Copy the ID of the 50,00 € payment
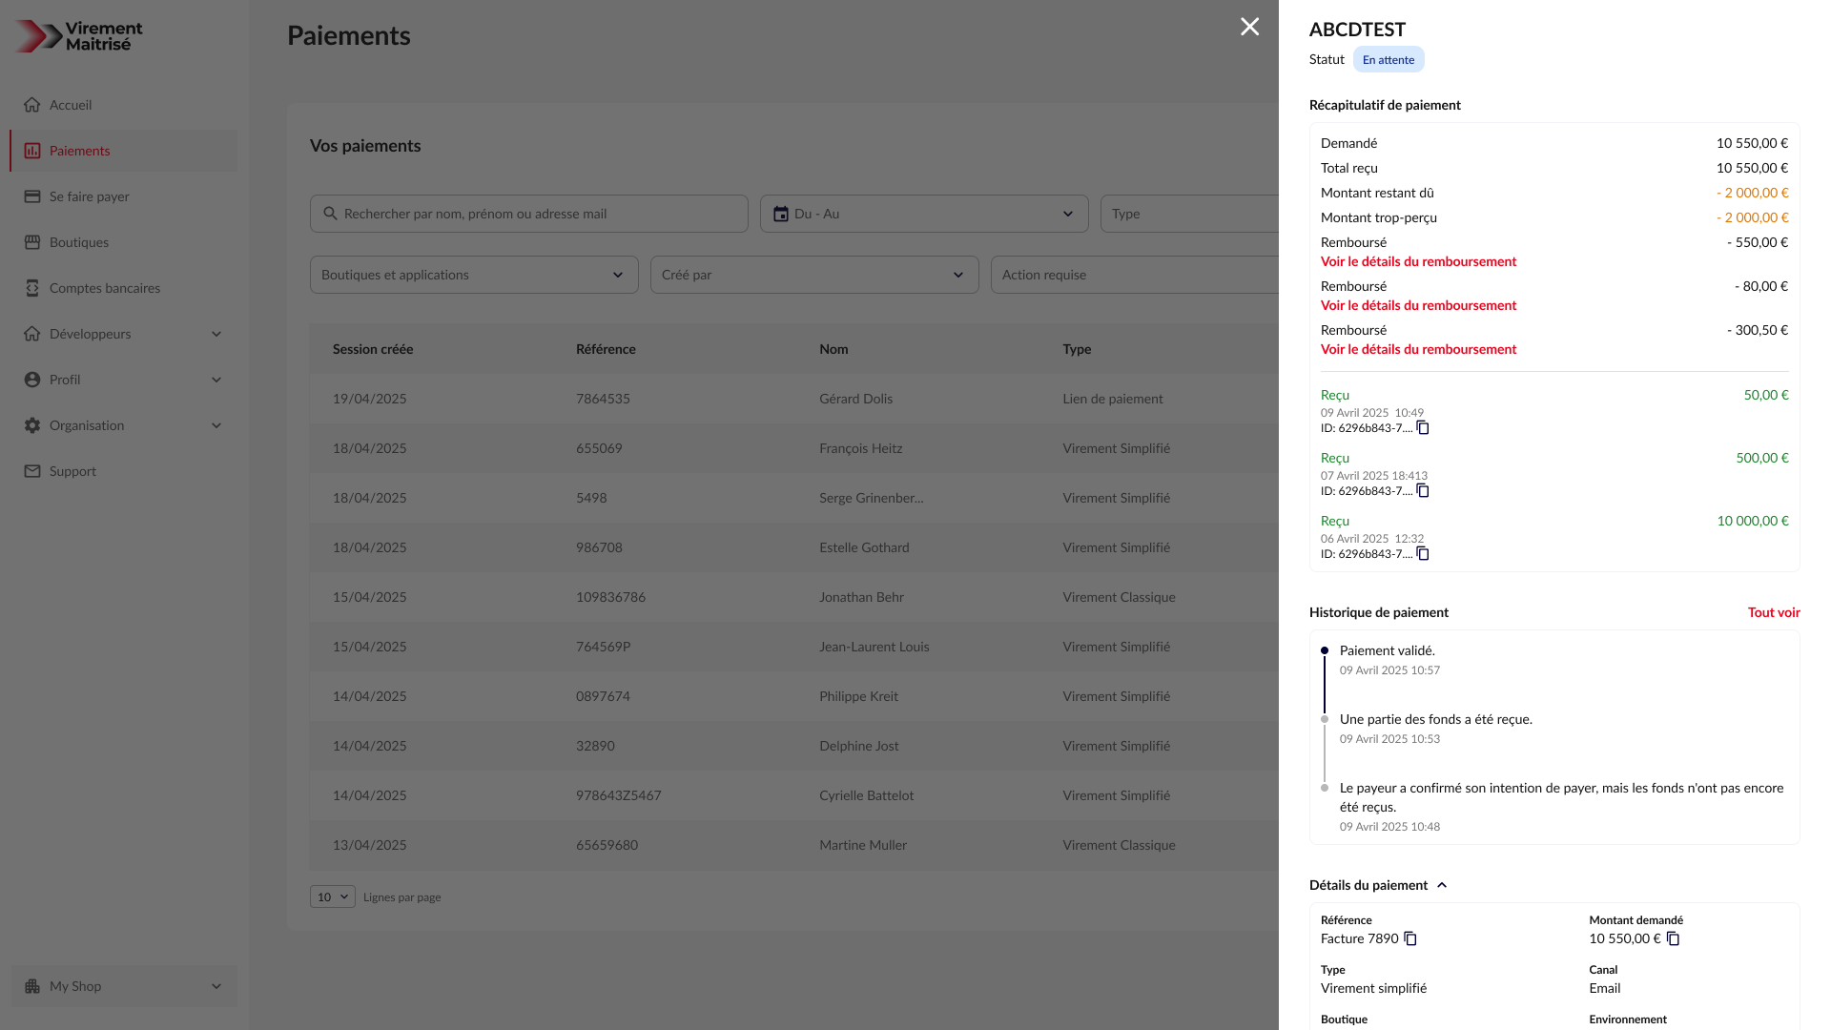The image size is (1831, 1030). (1423, 427)
